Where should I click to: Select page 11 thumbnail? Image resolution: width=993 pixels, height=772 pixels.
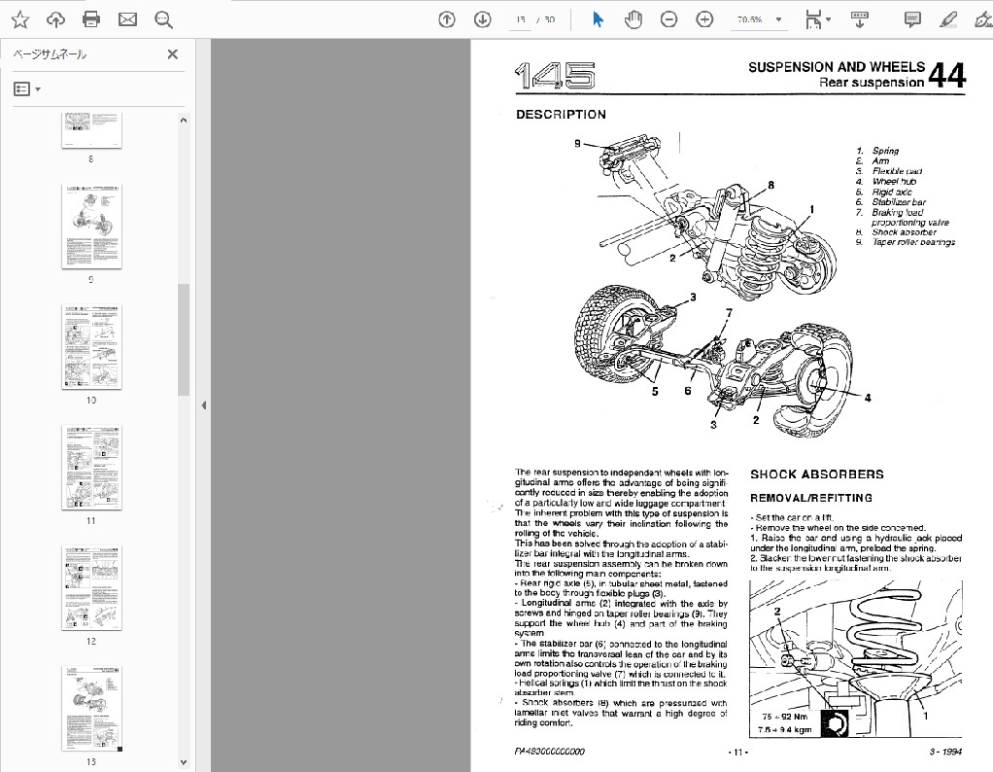coord(91,467)
